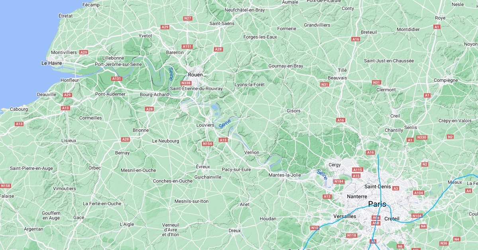
Task: Select the N158 shield near Falaise
Action: point(6,186)
